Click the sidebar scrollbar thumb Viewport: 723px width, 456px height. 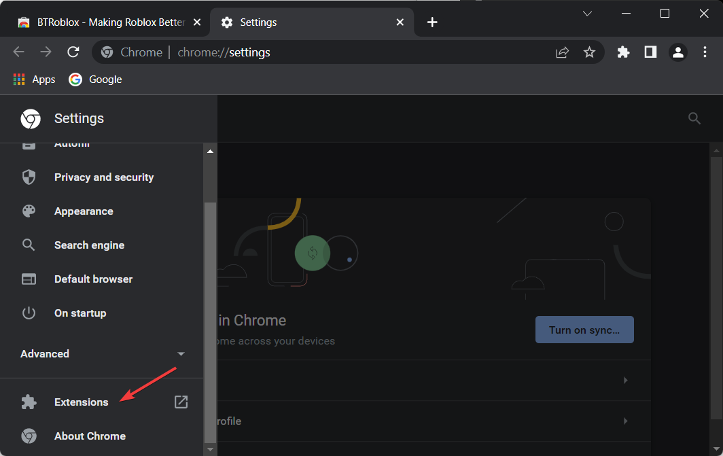point(210,322)
